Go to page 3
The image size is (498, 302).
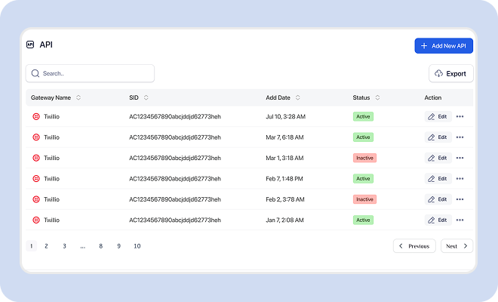pyautogui.click(x=64, y=246)
